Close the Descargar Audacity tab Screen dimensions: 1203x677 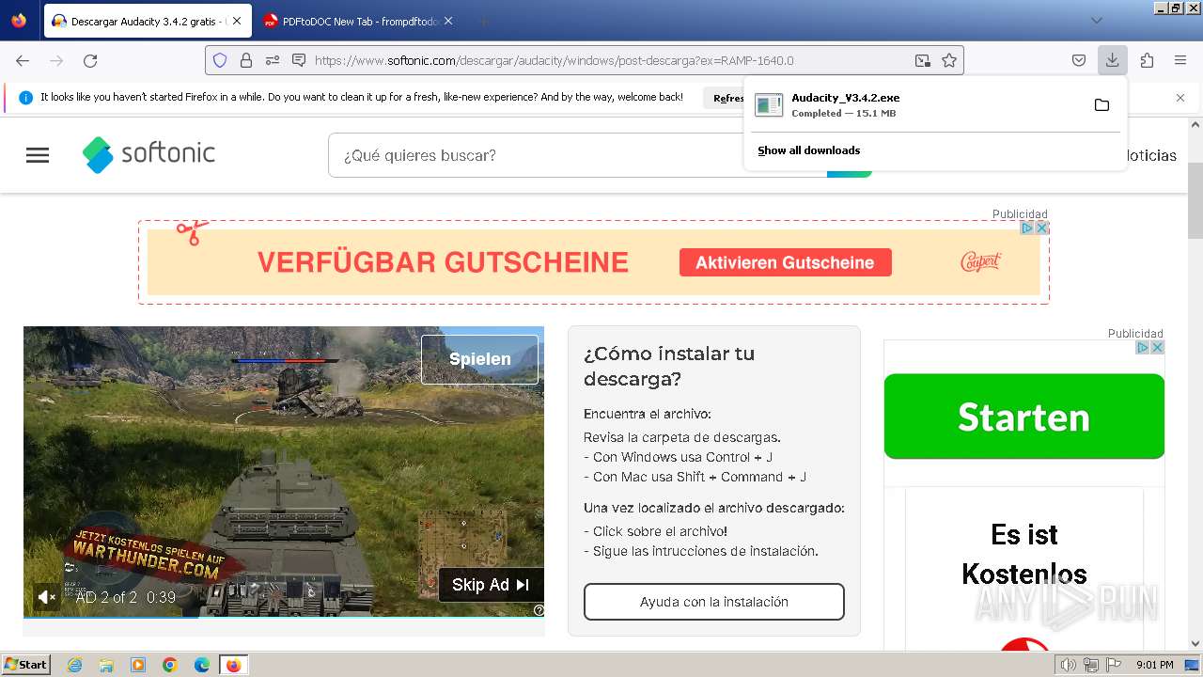point(237,21)
